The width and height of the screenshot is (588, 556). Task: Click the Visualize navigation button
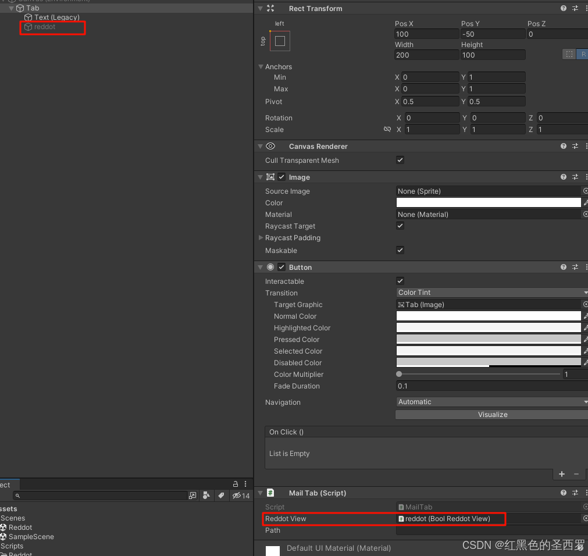coord(492,415)
